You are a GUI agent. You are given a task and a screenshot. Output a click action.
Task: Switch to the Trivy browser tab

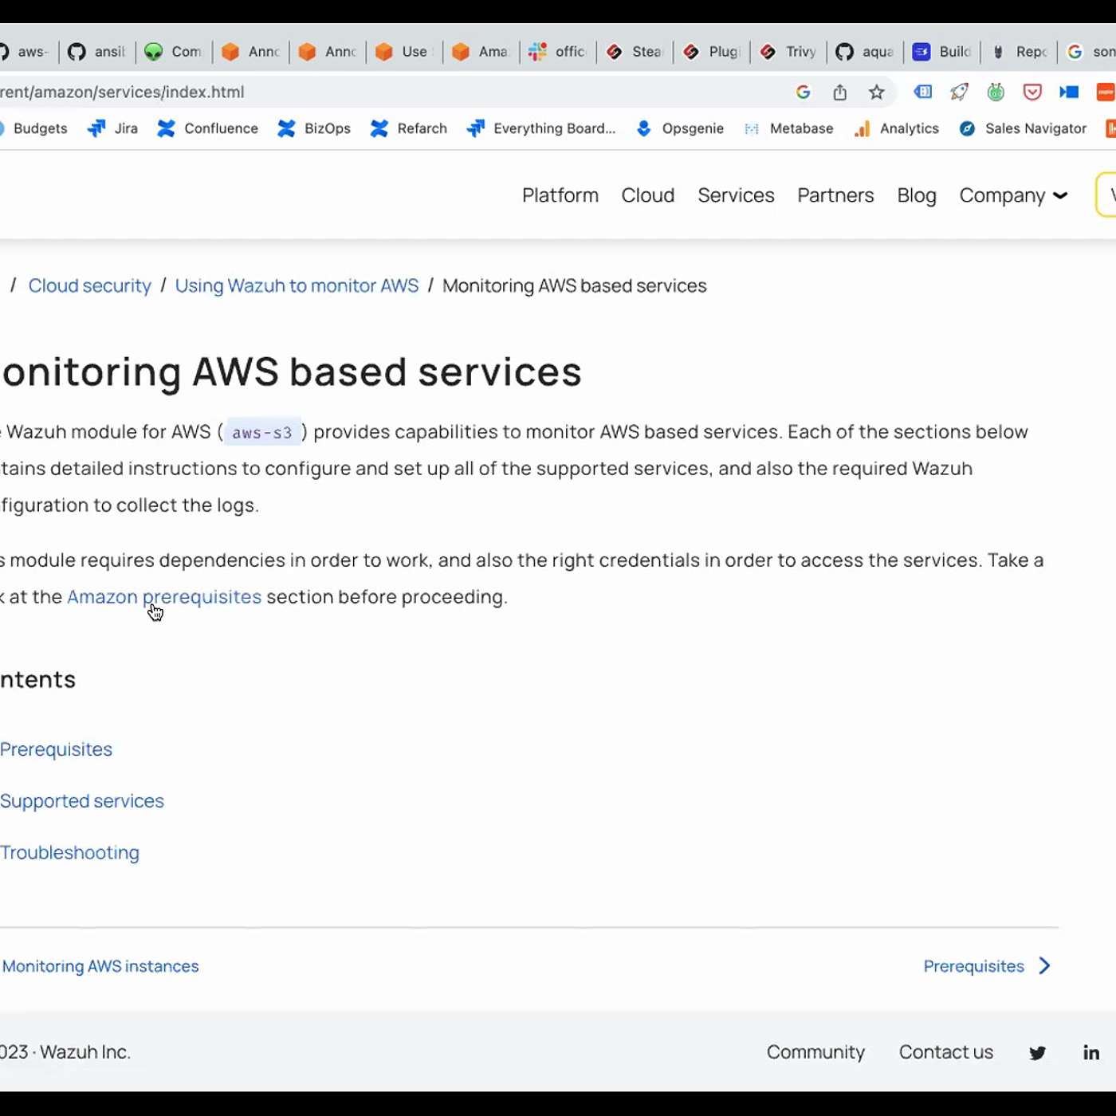[x=789, y=52]
